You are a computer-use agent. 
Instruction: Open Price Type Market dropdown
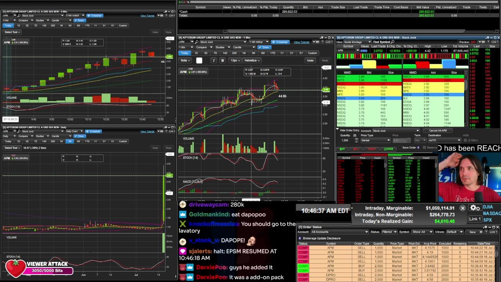pyautogui.click(x=376, y=140)
